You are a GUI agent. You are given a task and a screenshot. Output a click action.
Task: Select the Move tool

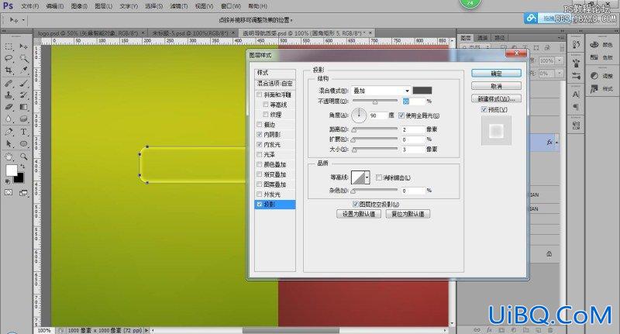point(24,46)
